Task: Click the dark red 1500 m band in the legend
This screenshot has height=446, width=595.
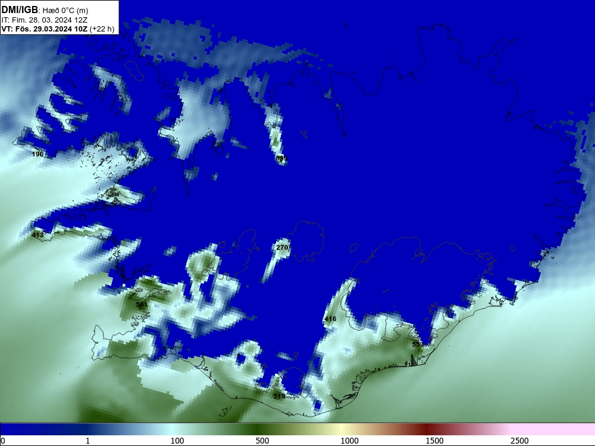Action: (428, 429)
